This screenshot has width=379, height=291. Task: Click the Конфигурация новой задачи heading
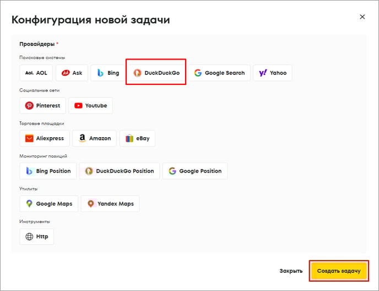click(91, 20)
